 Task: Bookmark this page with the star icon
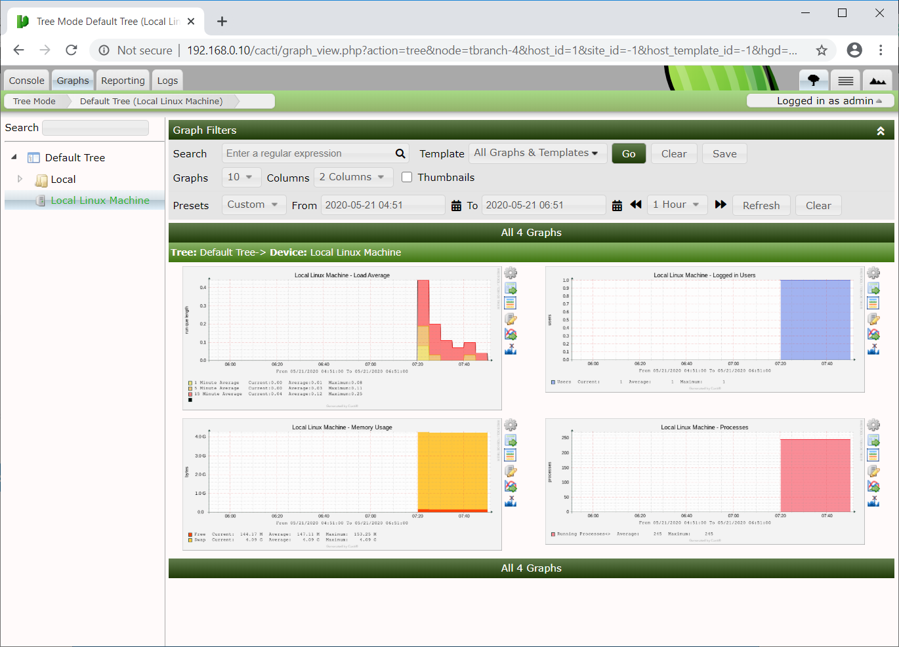coord(822,50)
